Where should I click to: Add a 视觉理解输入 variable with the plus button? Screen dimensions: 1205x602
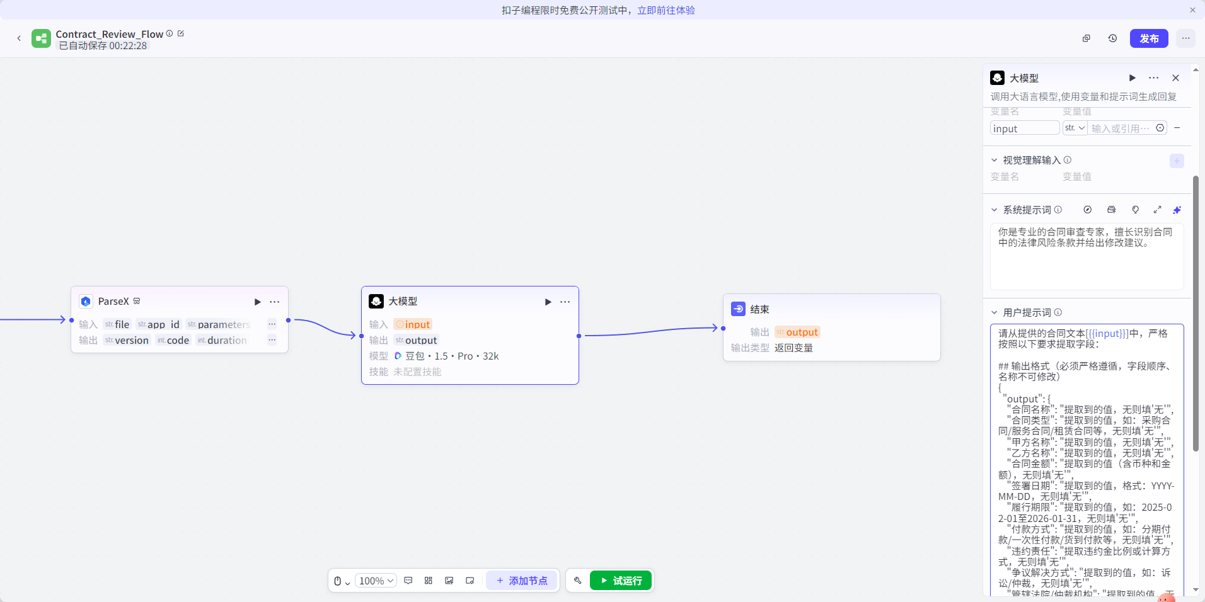1177,161
